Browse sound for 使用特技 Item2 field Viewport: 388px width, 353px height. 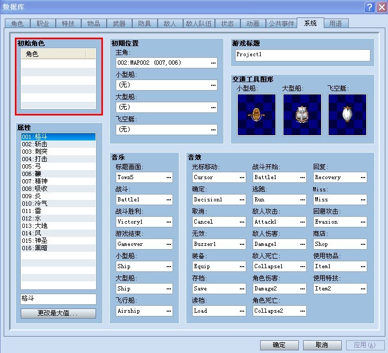(x=363, y=288)
